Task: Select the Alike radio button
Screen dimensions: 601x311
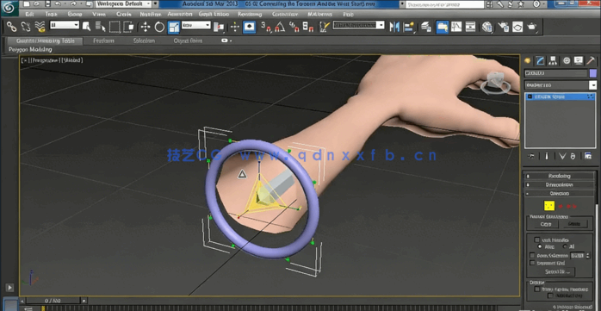Action: tap(541, 246)
